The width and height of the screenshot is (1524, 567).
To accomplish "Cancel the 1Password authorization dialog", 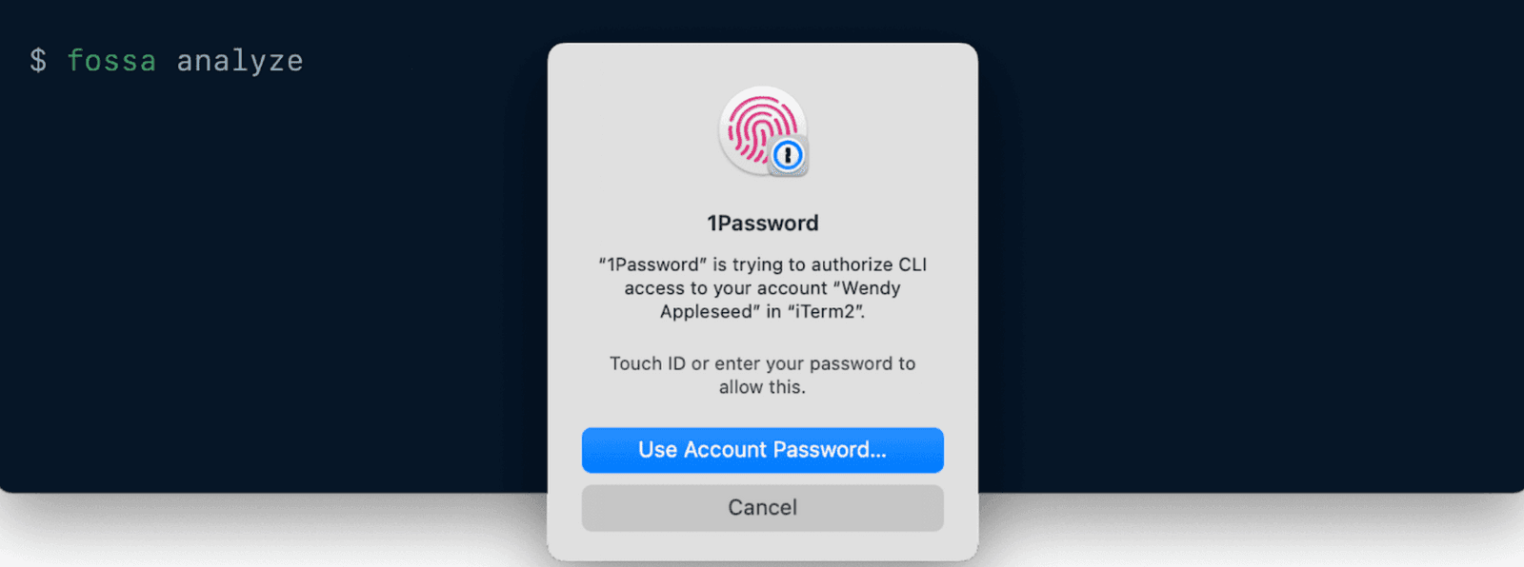I will coord(762,508).
